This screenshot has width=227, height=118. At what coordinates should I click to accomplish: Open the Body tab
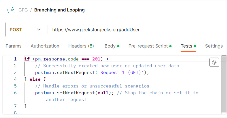112,46
